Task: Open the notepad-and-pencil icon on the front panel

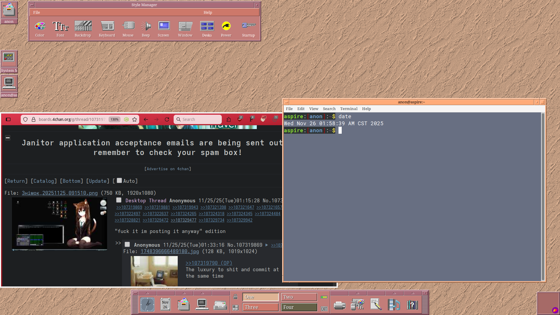Action: pos(376,304)
